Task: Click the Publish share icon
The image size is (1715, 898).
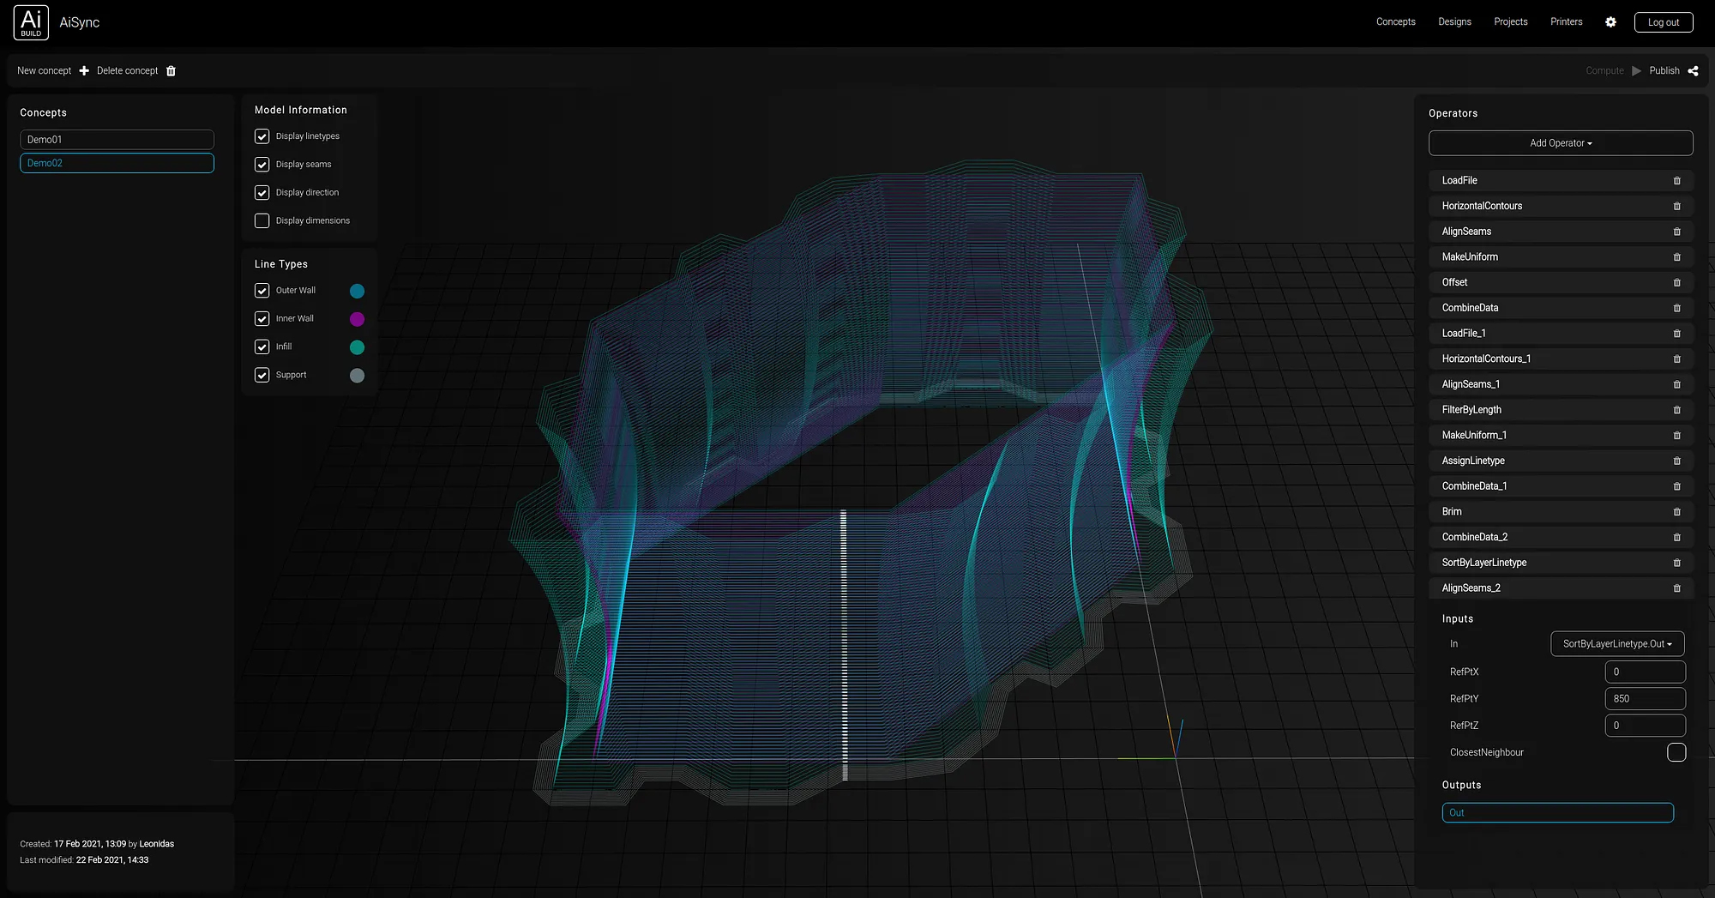Action: [1693, 71]
